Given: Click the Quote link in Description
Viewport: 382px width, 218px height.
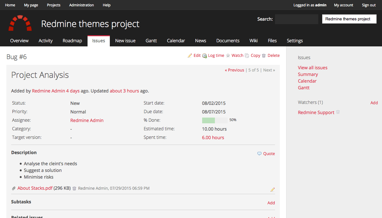Looking at the screenshot, I should (x=269, y=154).
